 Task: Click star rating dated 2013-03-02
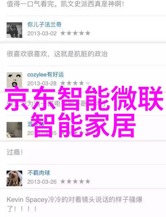point(75,33)
